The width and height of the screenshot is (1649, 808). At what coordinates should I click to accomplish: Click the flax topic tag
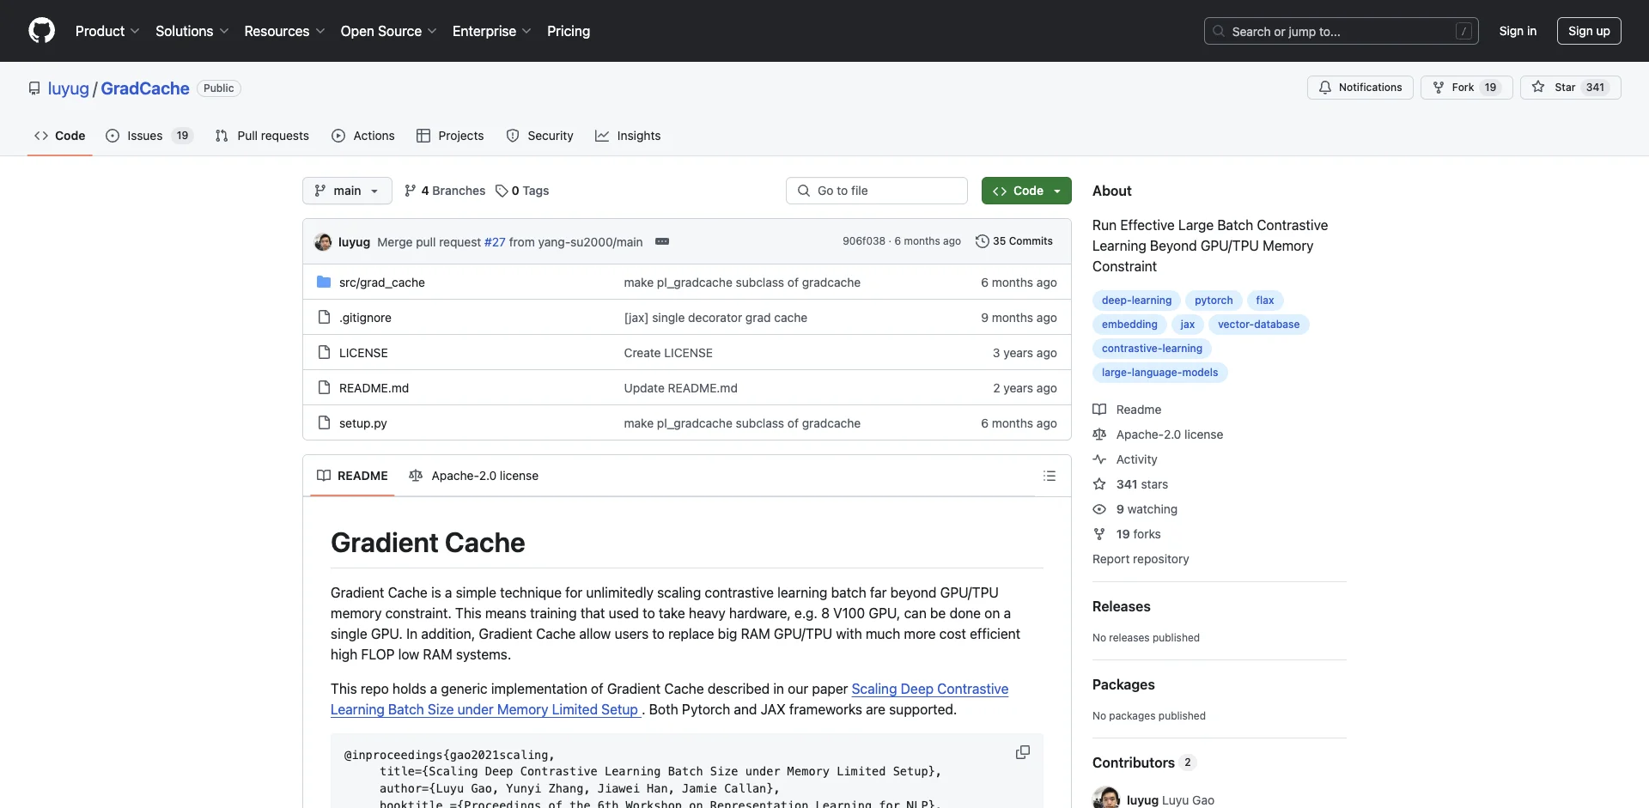pos(1265,301)
